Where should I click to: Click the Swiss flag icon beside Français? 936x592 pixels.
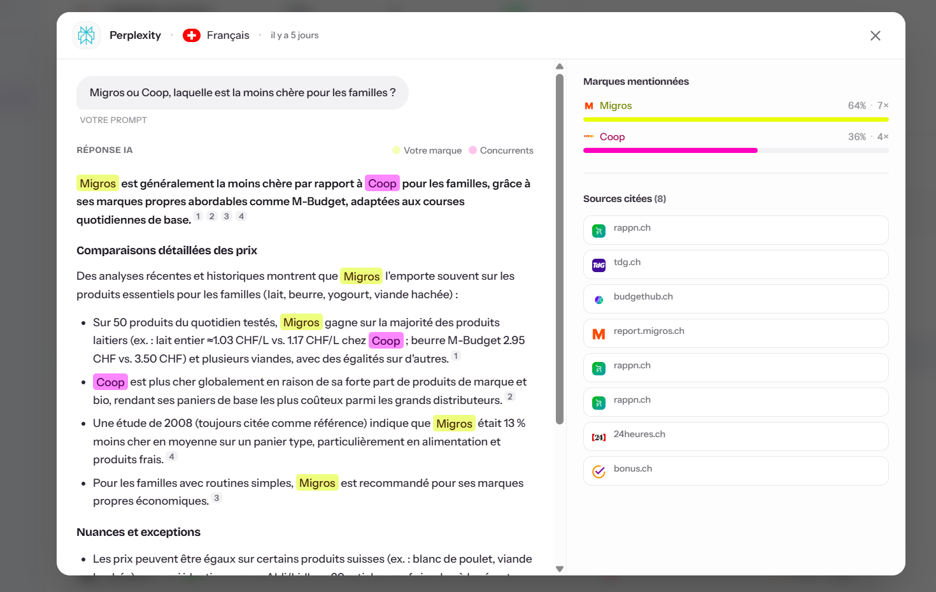tap(192, 36)
